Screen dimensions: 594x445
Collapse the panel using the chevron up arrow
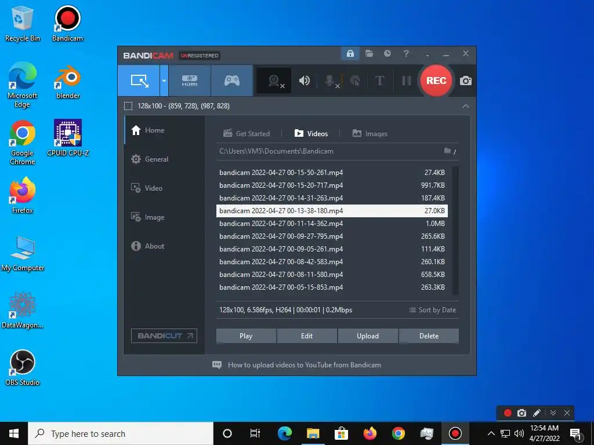[466, 107]
